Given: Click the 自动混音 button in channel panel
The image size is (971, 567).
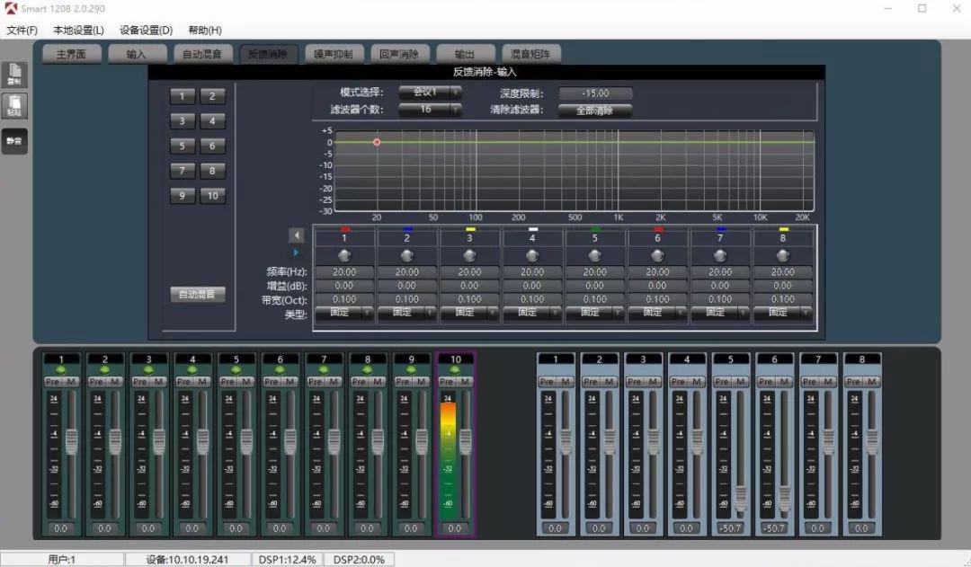Looking at the screenshot, I should click(198, 295).
